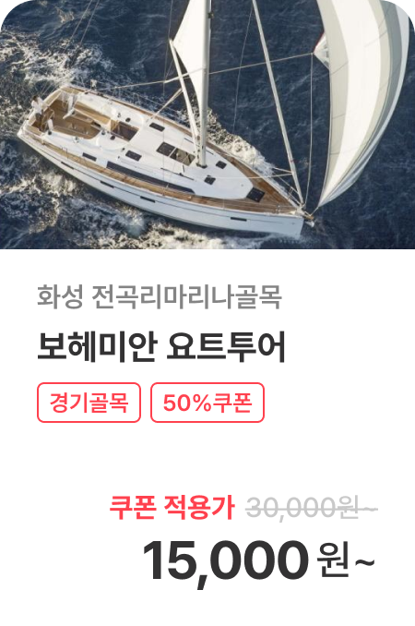415x626 pixels.
Task: Select the 50%쿠폰 tag badge
Action: [207, 403]
